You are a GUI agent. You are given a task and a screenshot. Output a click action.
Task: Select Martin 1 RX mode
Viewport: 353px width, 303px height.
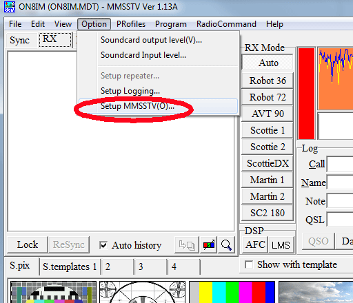click(268, 180)
